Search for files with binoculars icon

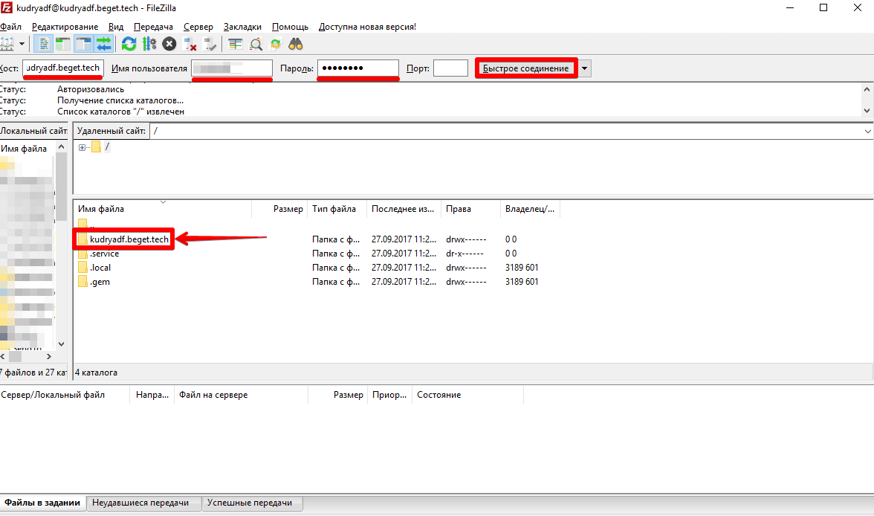pos(296,44)
